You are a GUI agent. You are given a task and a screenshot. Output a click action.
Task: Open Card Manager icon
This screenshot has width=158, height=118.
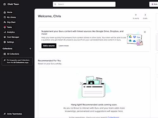pyautogui.click(x=5, y=37)
